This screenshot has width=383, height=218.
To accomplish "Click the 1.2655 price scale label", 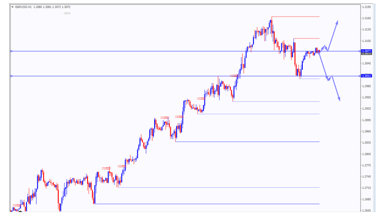I will 367,211.
